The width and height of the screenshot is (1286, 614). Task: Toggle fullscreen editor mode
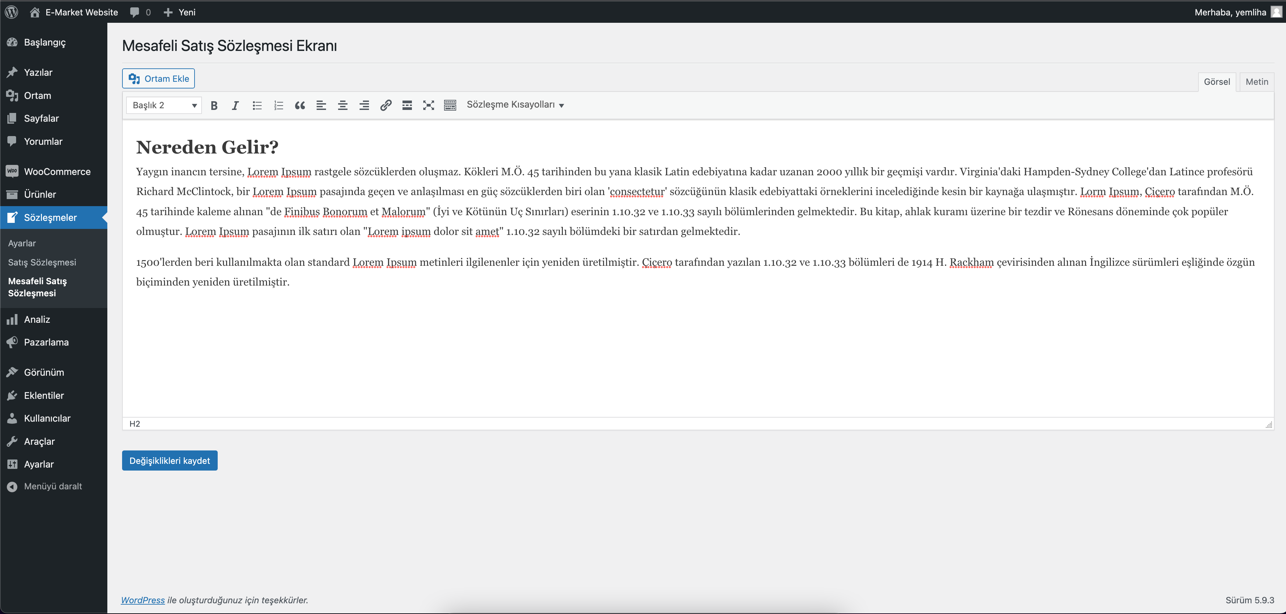point(429,105)
